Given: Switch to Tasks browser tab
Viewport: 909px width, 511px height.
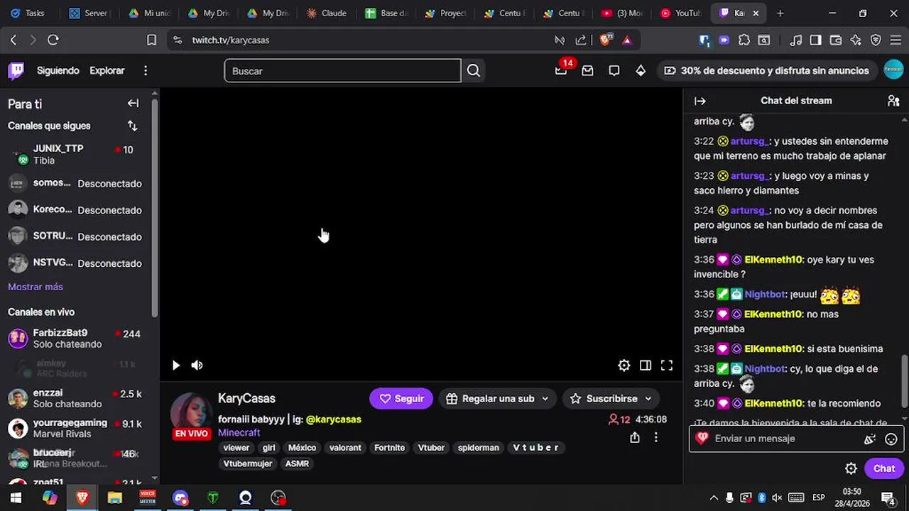Looking at the screenshot, I should (x=28, y=13).
